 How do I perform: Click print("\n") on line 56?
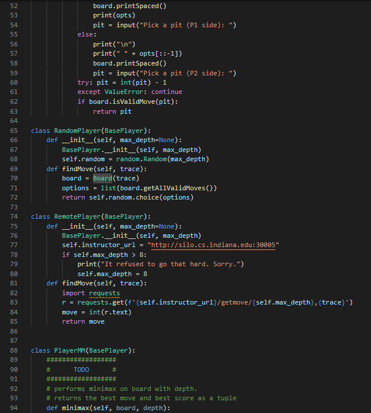(114, 44)
